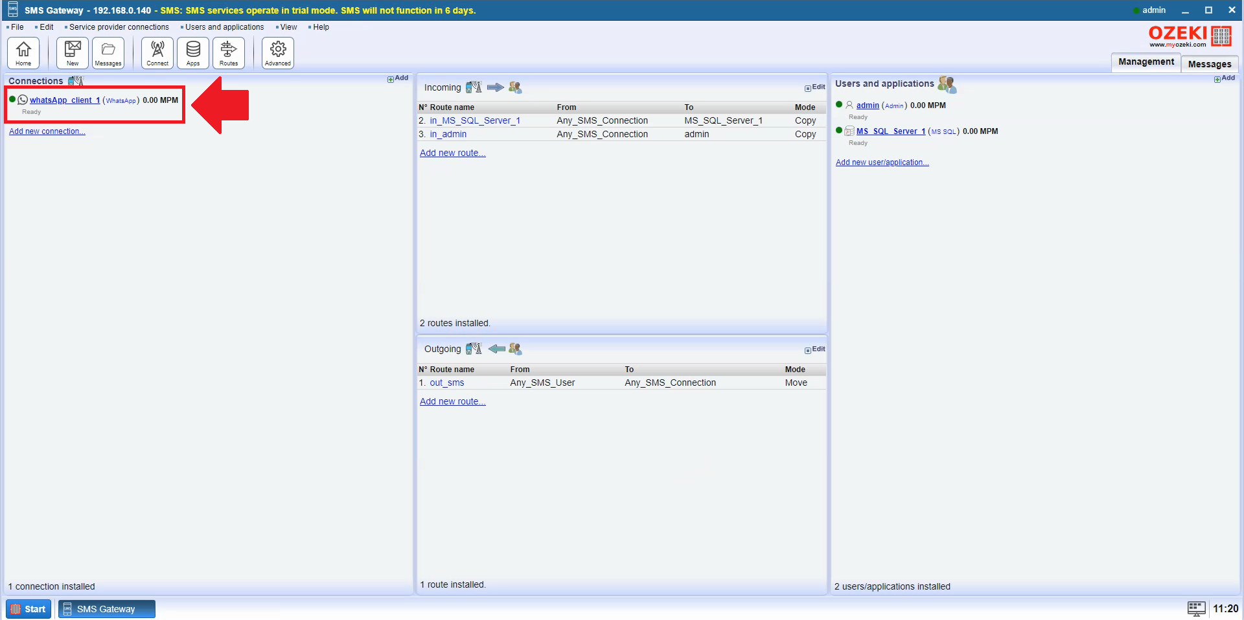Select the Mode column header in Incoming table

coord(805,107)
